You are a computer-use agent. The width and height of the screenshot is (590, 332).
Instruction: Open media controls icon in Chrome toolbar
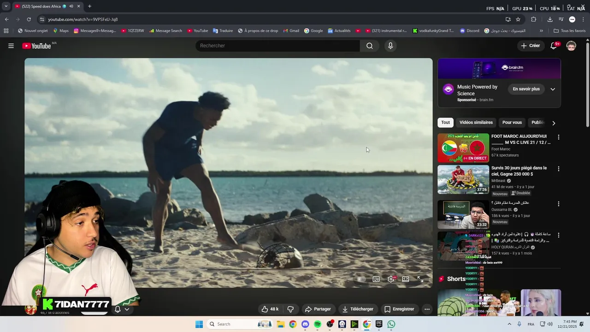click(561, 19)
